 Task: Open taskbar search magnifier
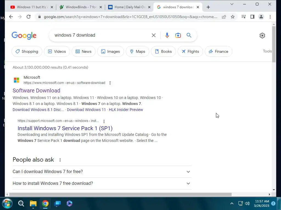coord(21,203)
